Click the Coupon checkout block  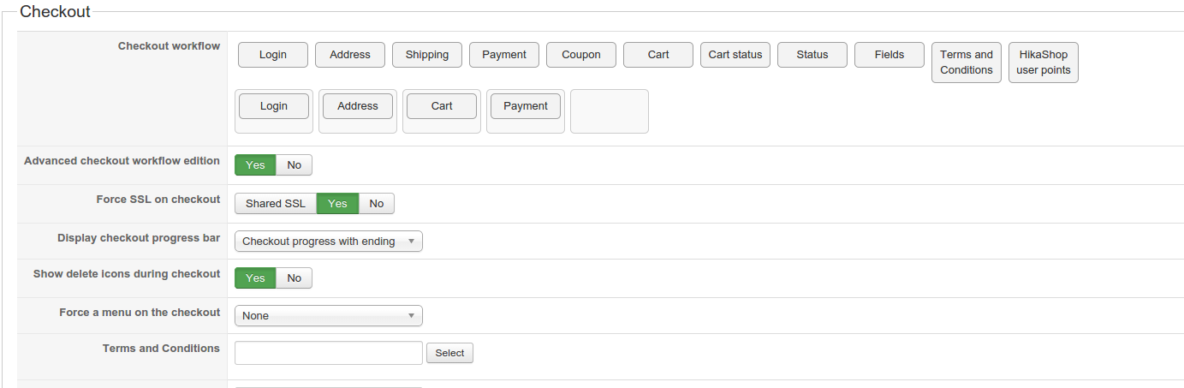[581, 55]
